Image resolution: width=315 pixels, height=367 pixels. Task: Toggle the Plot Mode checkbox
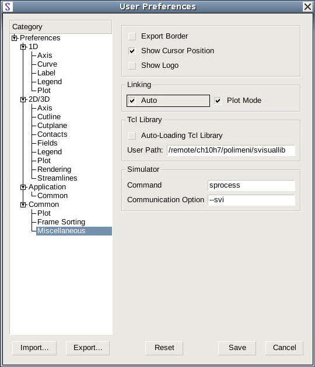pos(218,101)
